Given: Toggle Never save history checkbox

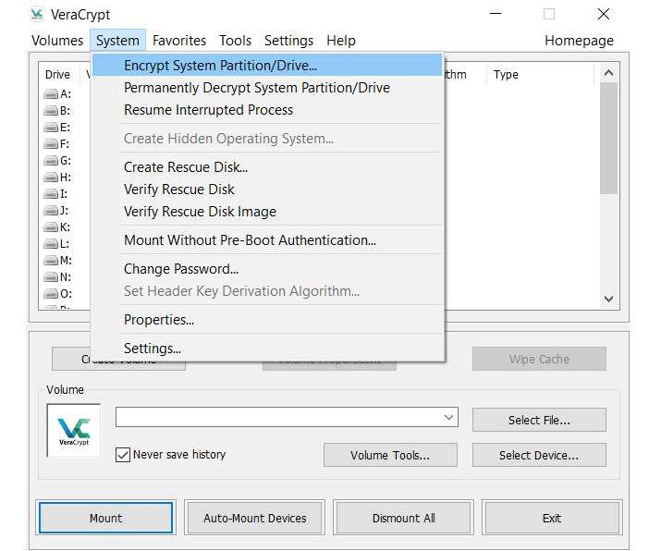Looking at the screenshot, I should pos(123,455).
